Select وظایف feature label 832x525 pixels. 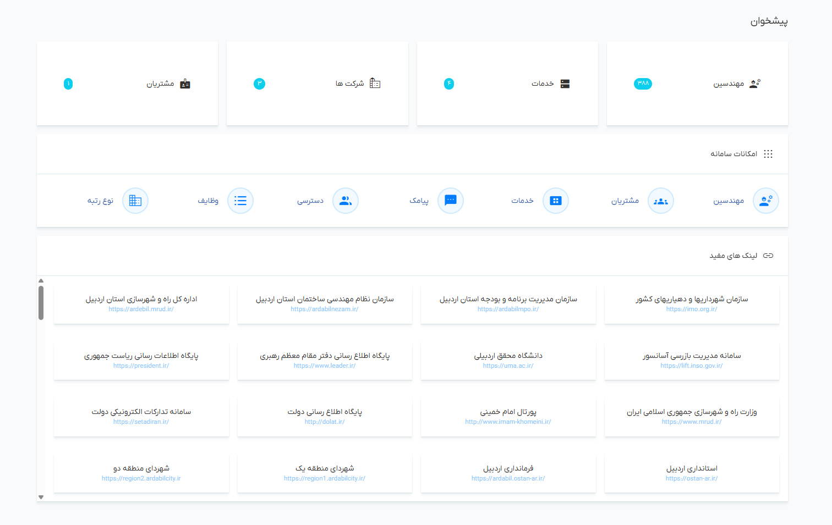tap(208, 201)
